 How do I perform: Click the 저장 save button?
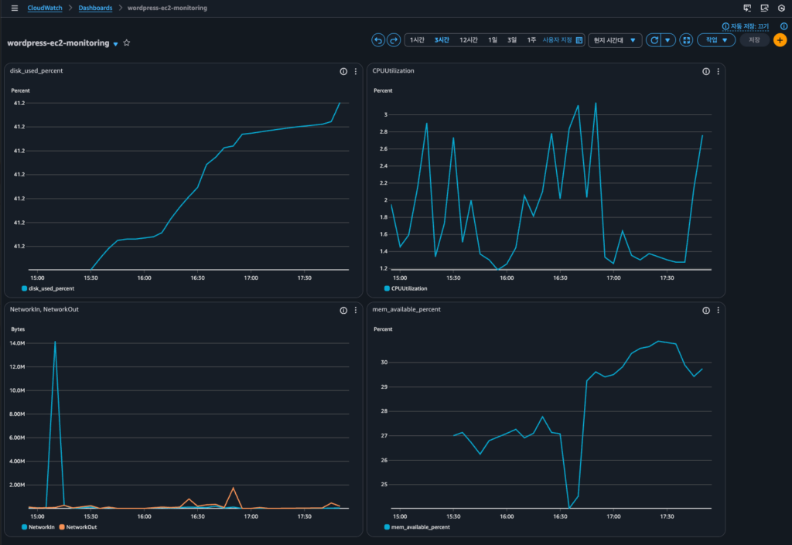pyautogui.click(x=754, y=40)
